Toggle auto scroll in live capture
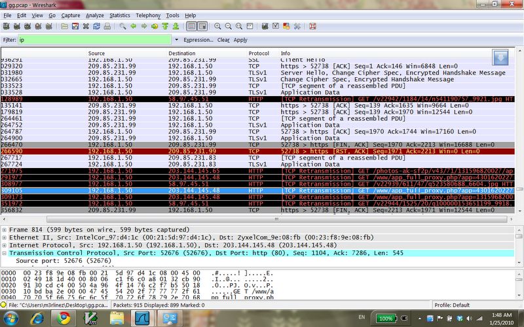The image size is (524, 327). (202, 26)
